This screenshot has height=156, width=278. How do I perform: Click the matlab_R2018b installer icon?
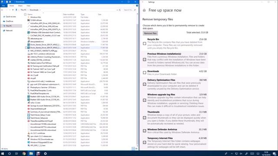[x=29, y=60]
